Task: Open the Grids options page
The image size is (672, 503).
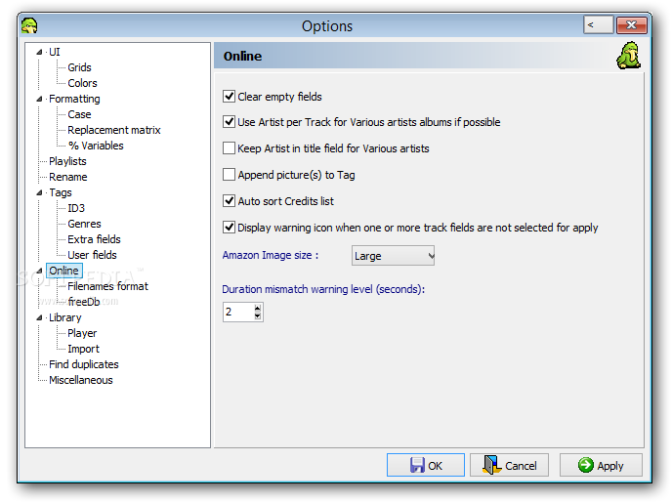Action: pyautogui.click(x=79, y=67)
